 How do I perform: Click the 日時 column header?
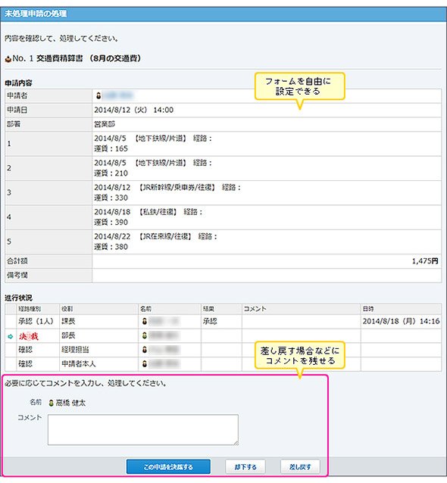click(x=368, y=309)
